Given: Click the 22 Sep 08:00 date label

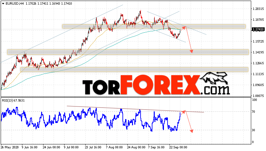Looking at the screenshot, I should point(178,147).
